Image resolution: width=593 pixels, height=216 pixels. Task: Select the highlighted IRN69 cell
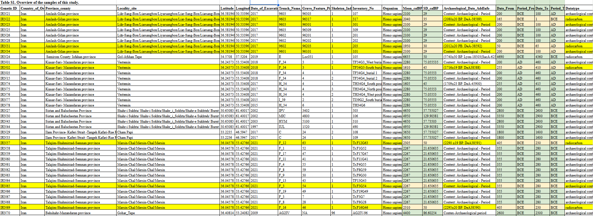10,207
